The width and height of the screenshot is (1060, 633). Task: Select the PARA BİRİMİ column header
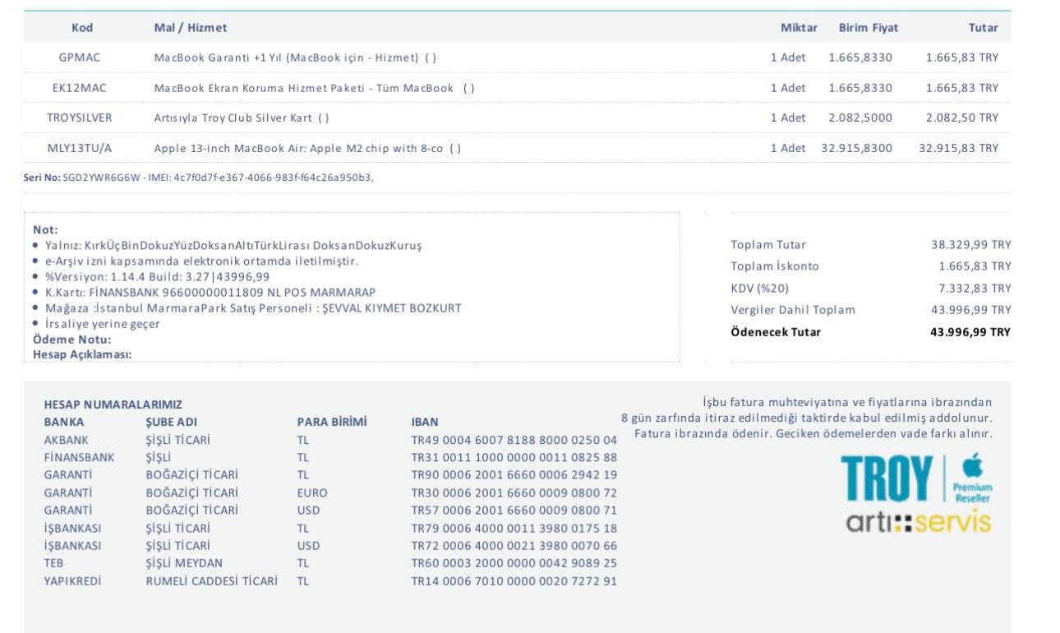pyautogui.click(x=332, y=422)
